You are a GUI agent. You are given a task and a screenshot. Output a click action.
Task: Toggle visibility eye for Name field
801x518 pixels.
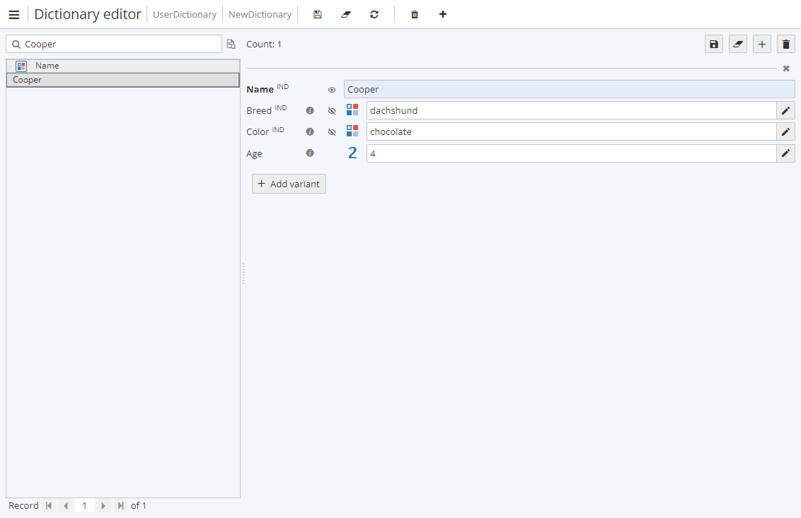pyautogui.click(x=332, y=90)
